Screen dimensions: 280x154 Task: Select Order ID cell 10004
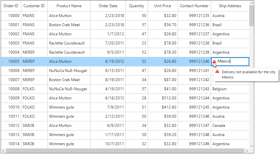coord(11,52)
